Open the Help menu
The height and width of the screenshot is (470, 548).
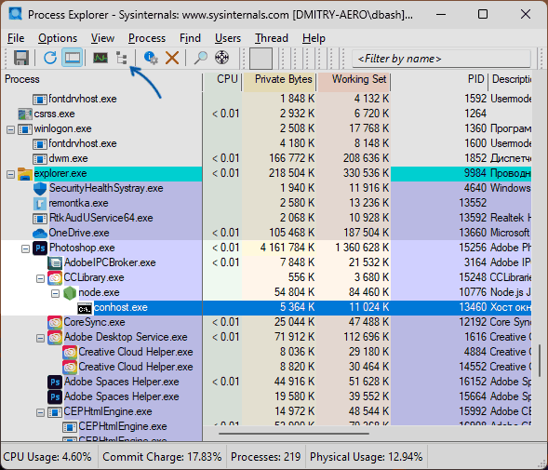(x=314, y=38)
